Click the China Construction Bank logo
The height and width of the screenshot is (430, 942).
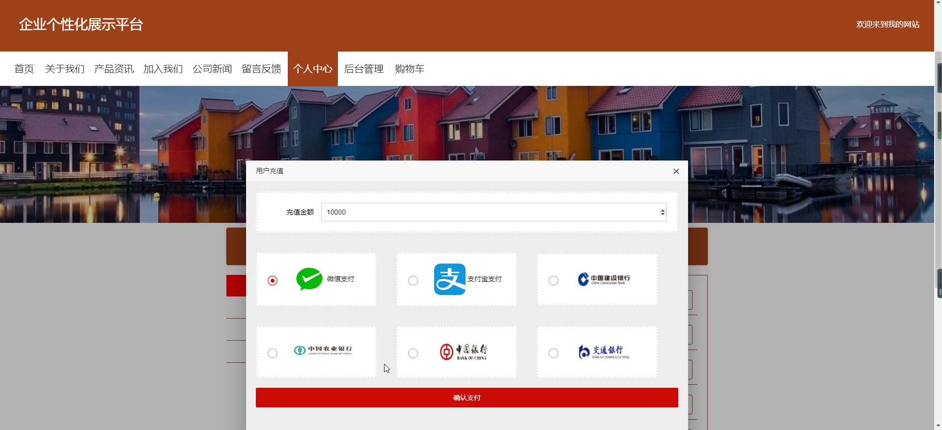pyautogui.click(x=604, y=279)
